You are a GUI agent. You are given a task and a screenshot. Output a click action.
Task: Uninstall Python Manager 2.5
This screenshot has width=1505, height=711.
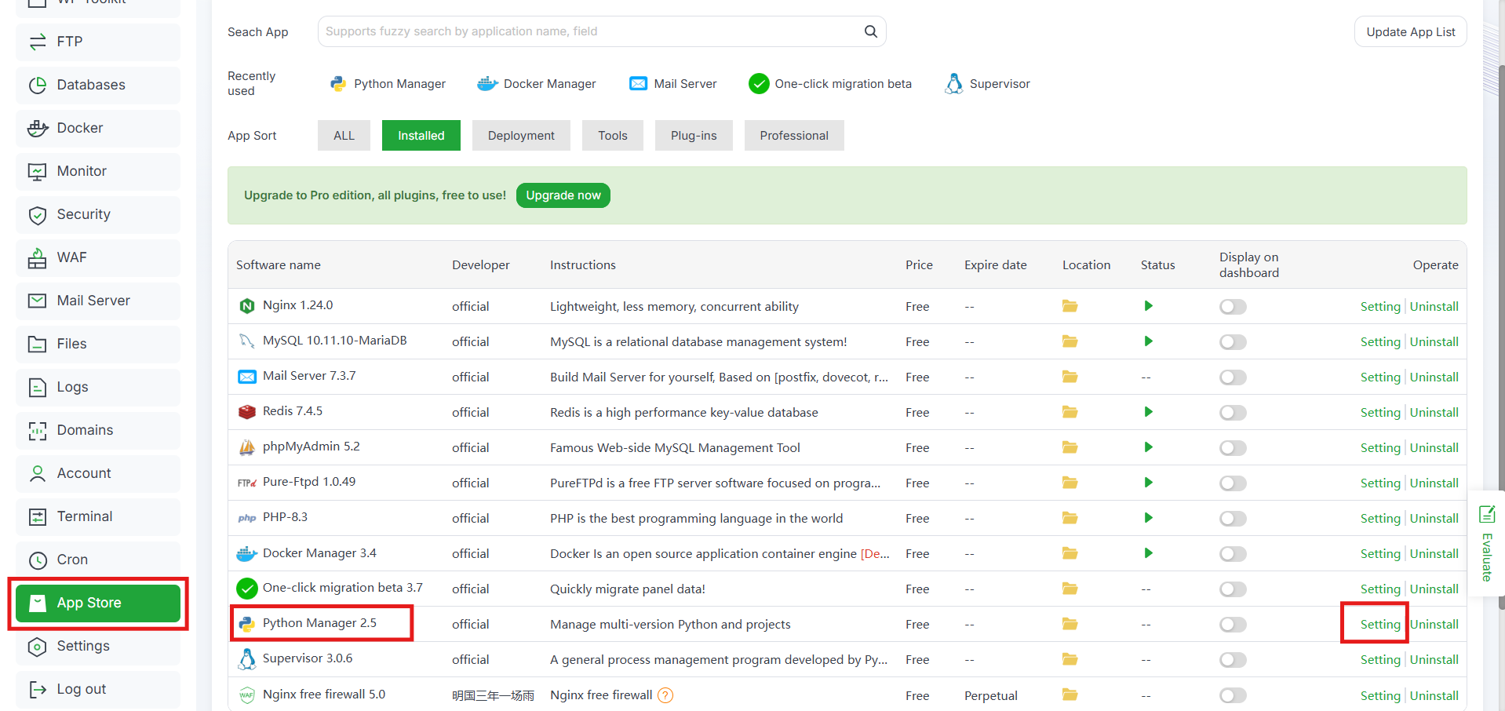[x=1434, y=624]
